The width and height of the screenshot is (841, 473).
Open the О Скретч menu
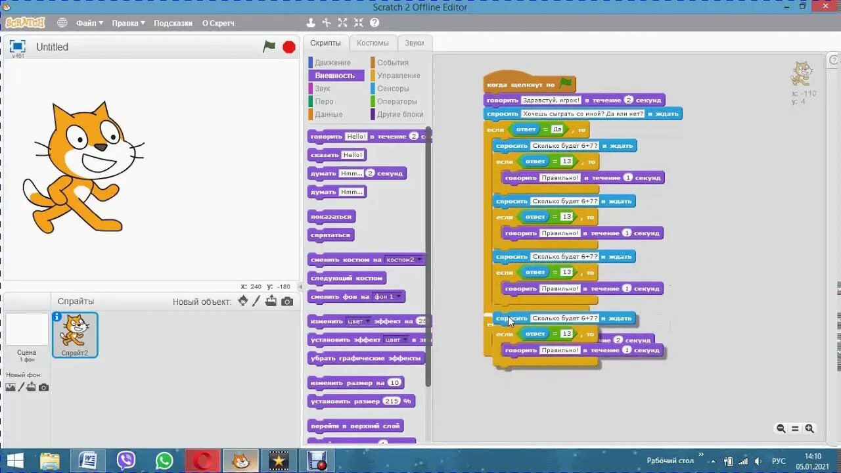(218, 23)
